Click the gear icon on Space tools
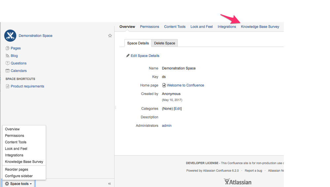Image resolution: width=330 pixels, height=187 pixels. 7,184
